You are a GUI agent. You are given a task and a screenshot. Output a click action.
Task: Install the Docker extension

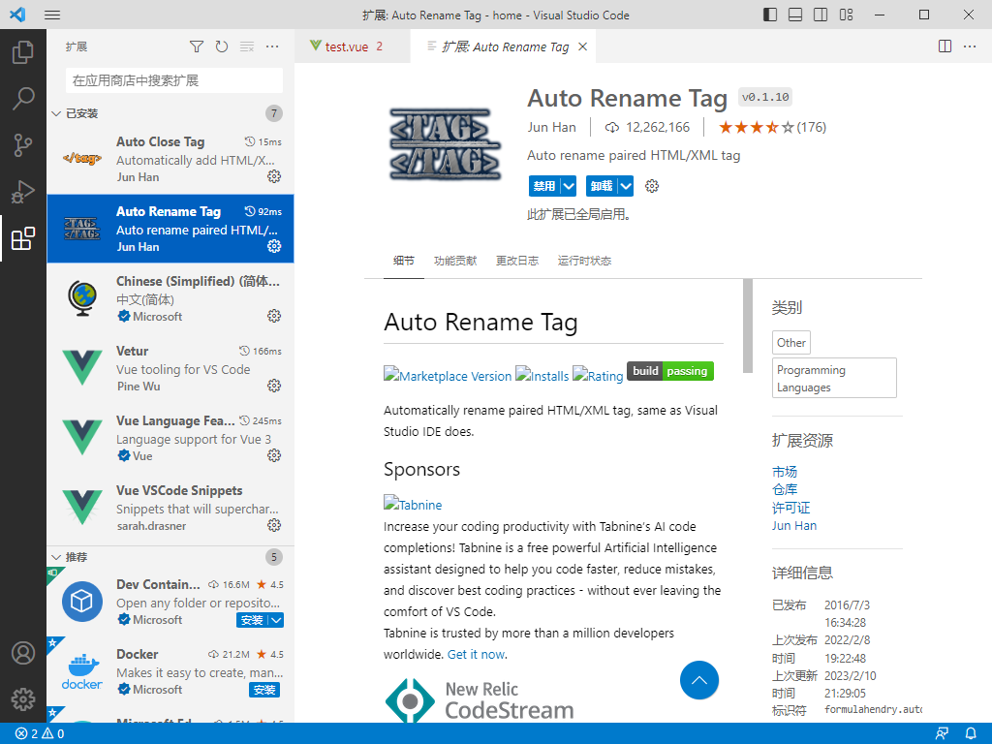pyautogui.click(x=264, y=690)
